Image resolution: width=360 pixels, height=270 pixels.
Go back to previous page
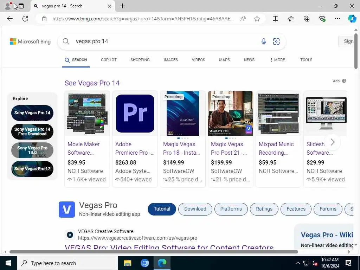[10, 19]
